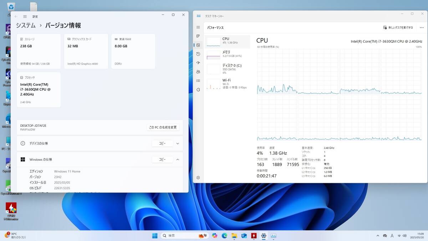This screenshot has height=241, width=428.
Task: Select CPUID HWMonitor desktop icon
Action: (11, 212)
